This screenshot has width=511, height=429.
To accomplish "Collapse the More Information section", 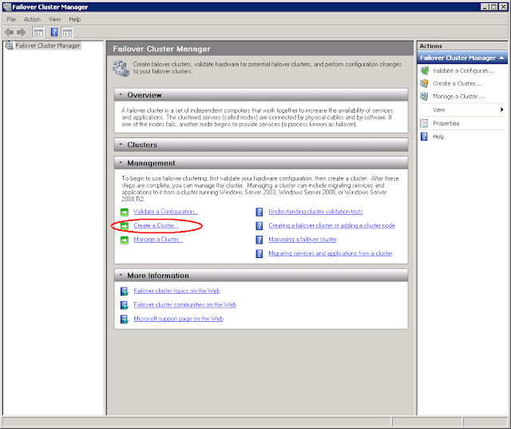I will 121,275.
